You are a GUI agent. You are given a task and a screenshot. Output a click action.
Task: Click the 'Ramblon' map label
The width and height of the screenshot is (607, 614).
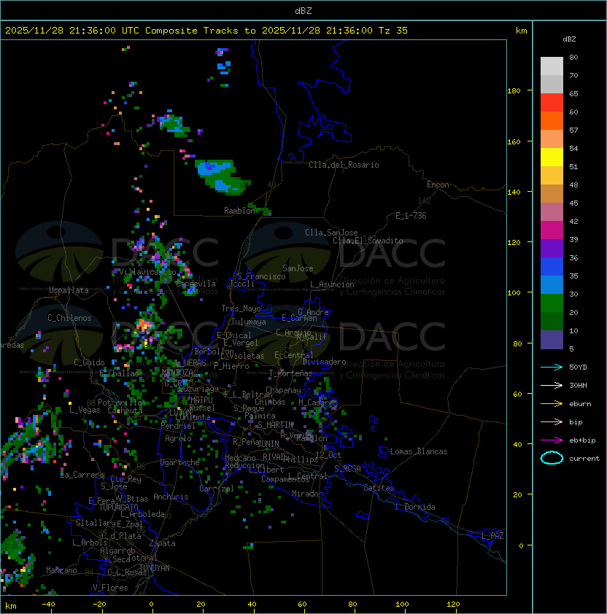pos(239,211)
